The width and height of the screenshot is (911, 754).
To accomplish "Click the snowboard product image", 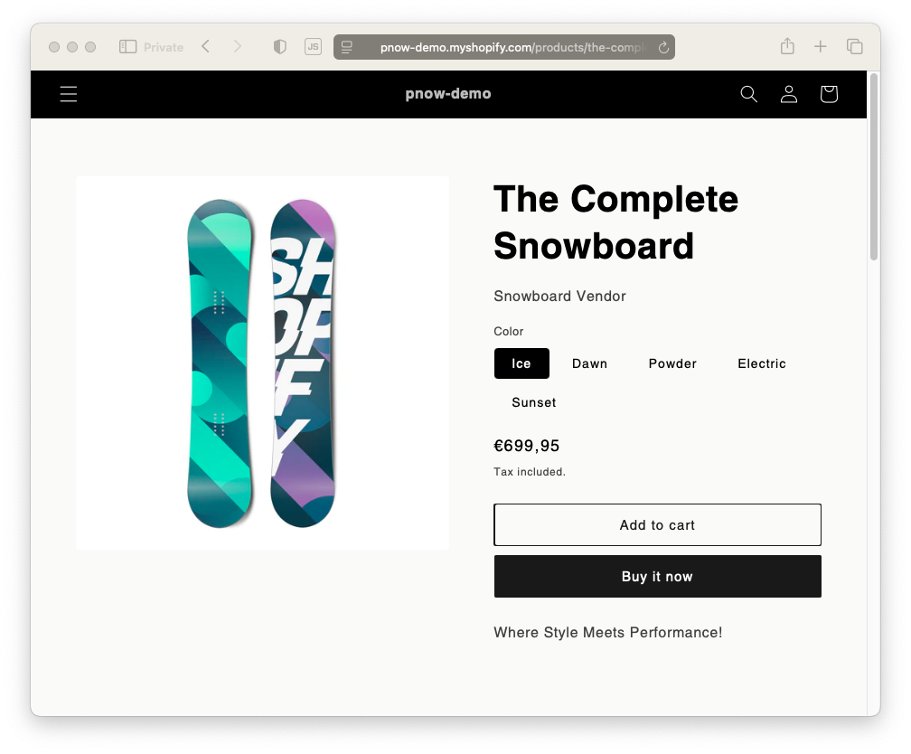I will (x=262, y=363).
